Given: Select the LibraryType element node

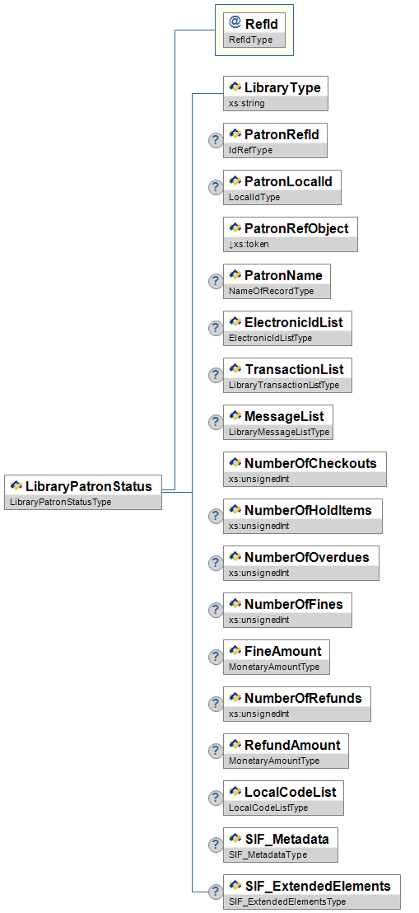Looking at the screenshot, I should click(x=275, y=93).
